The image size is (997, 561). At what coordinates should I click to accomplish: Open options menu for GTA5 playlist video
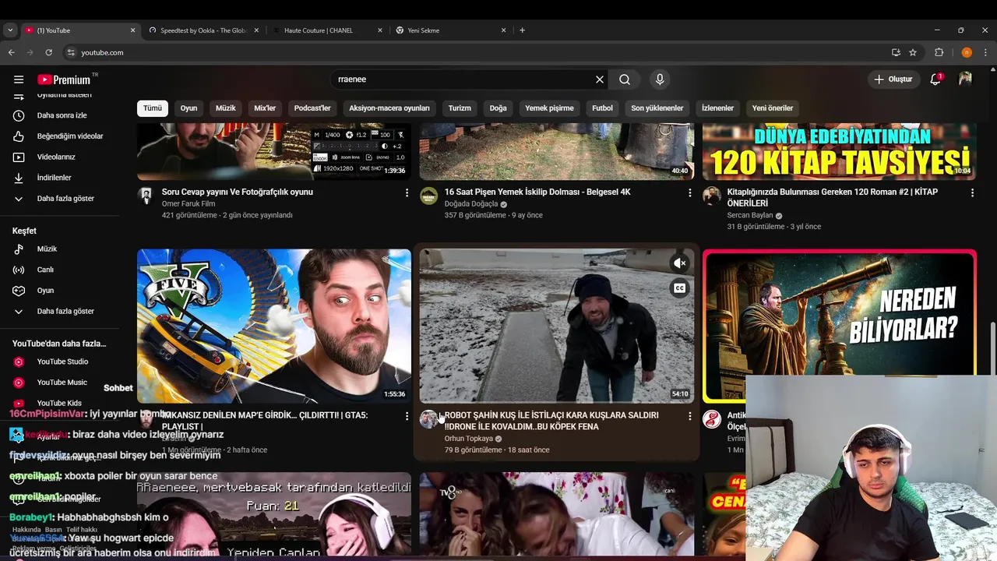(407, 416)
